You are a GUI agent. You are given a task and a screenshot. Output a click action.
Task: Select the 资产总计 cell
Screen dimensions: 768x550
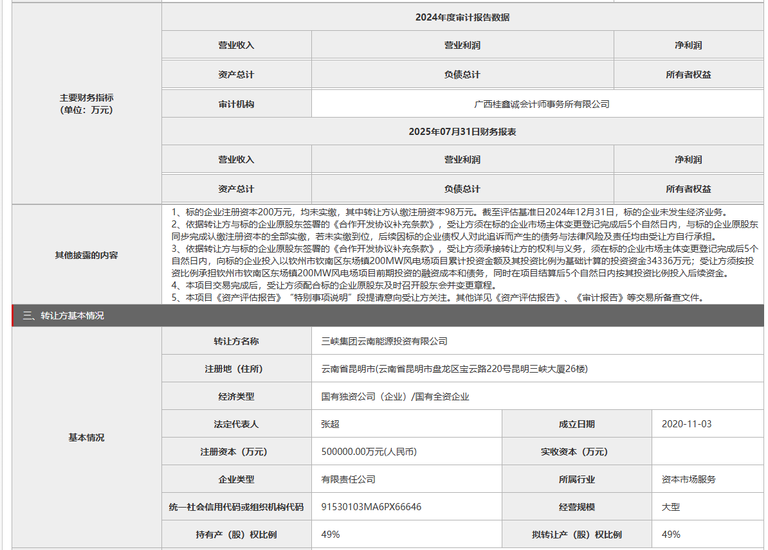237,74
